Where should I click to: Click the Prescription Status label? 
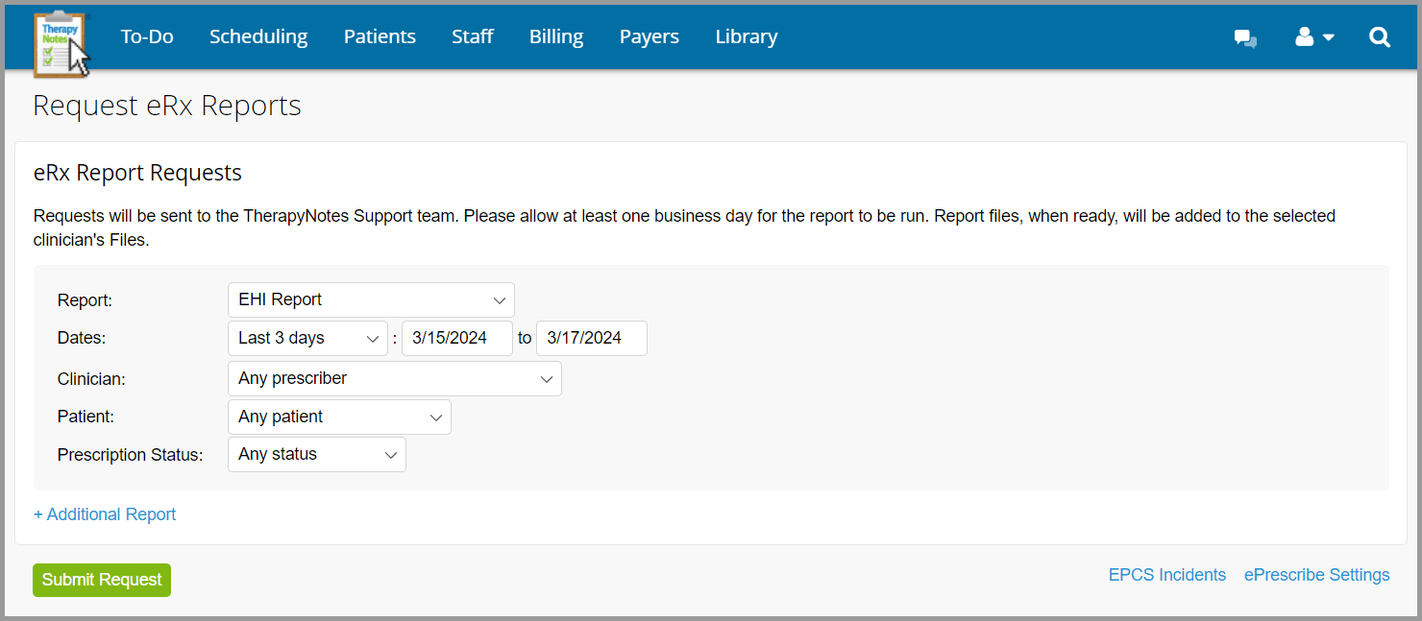pos(131,455)
